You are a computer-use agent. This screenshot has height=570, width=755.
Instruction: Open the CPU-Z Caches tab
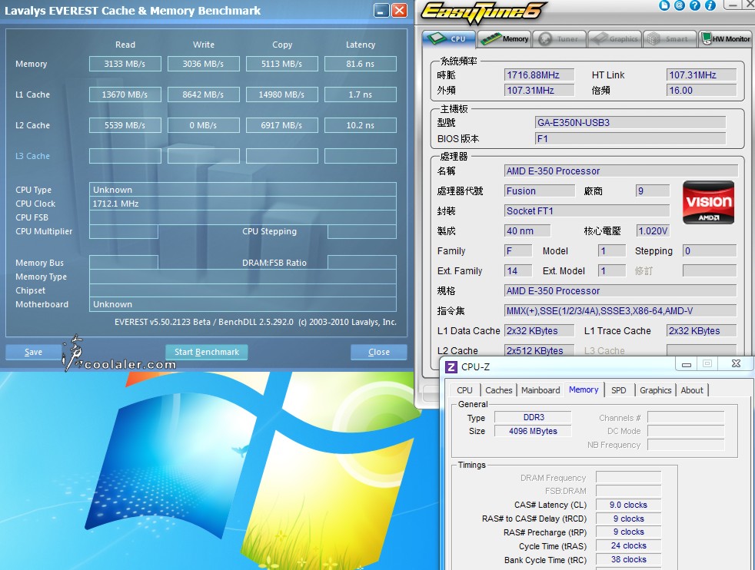499,390
